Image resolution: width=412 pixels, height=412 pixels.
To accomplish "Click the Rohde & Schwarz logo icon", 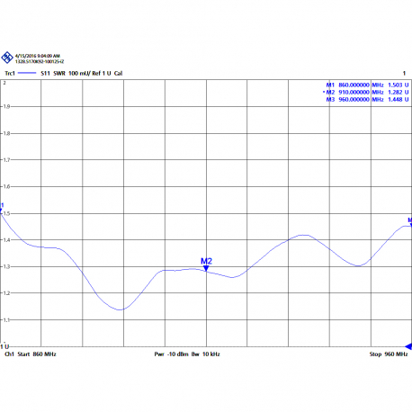I will (x=7, y=58).
